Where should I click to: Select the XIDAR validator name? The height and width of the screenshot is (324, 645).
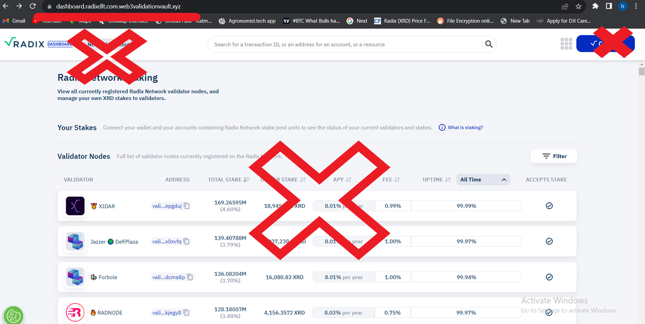(107, 206)
